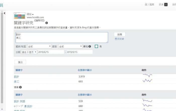View the trend sparkline for 設計
The width and height of the screenshot is (176, 111).
tap(147, 76)
